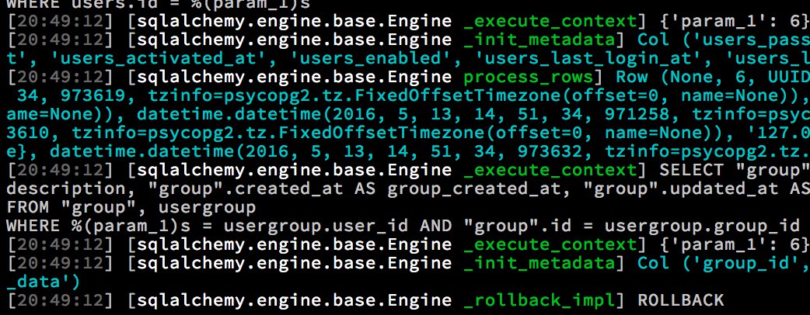Click the _data') line fragment

pyautogui.click(x=44, y=282)
